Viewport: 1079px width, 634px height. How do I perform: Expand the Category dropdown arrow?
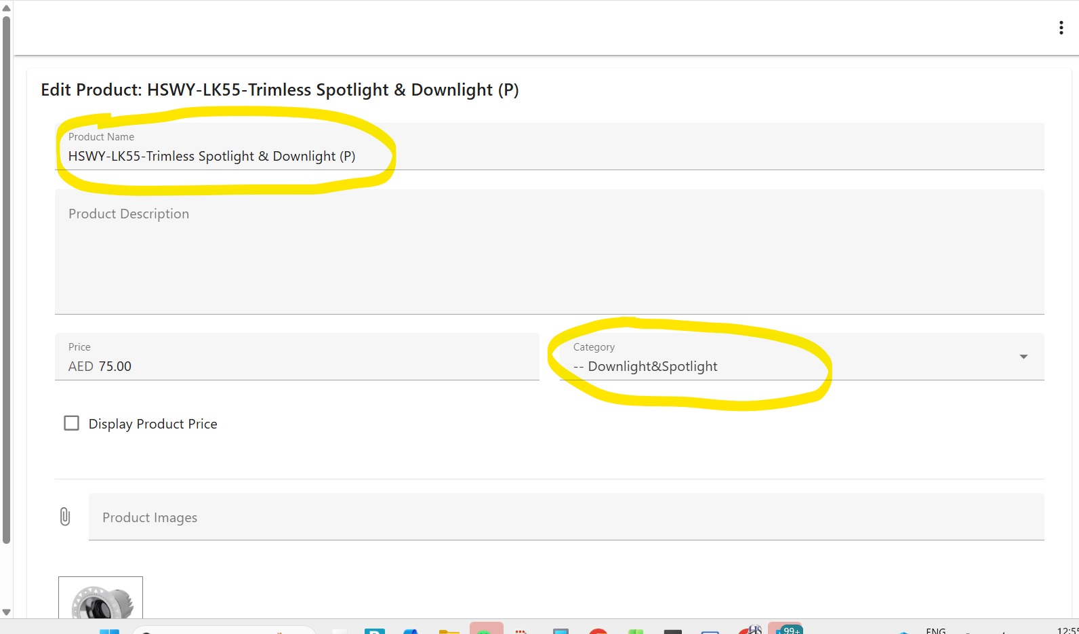(1023, 357)
